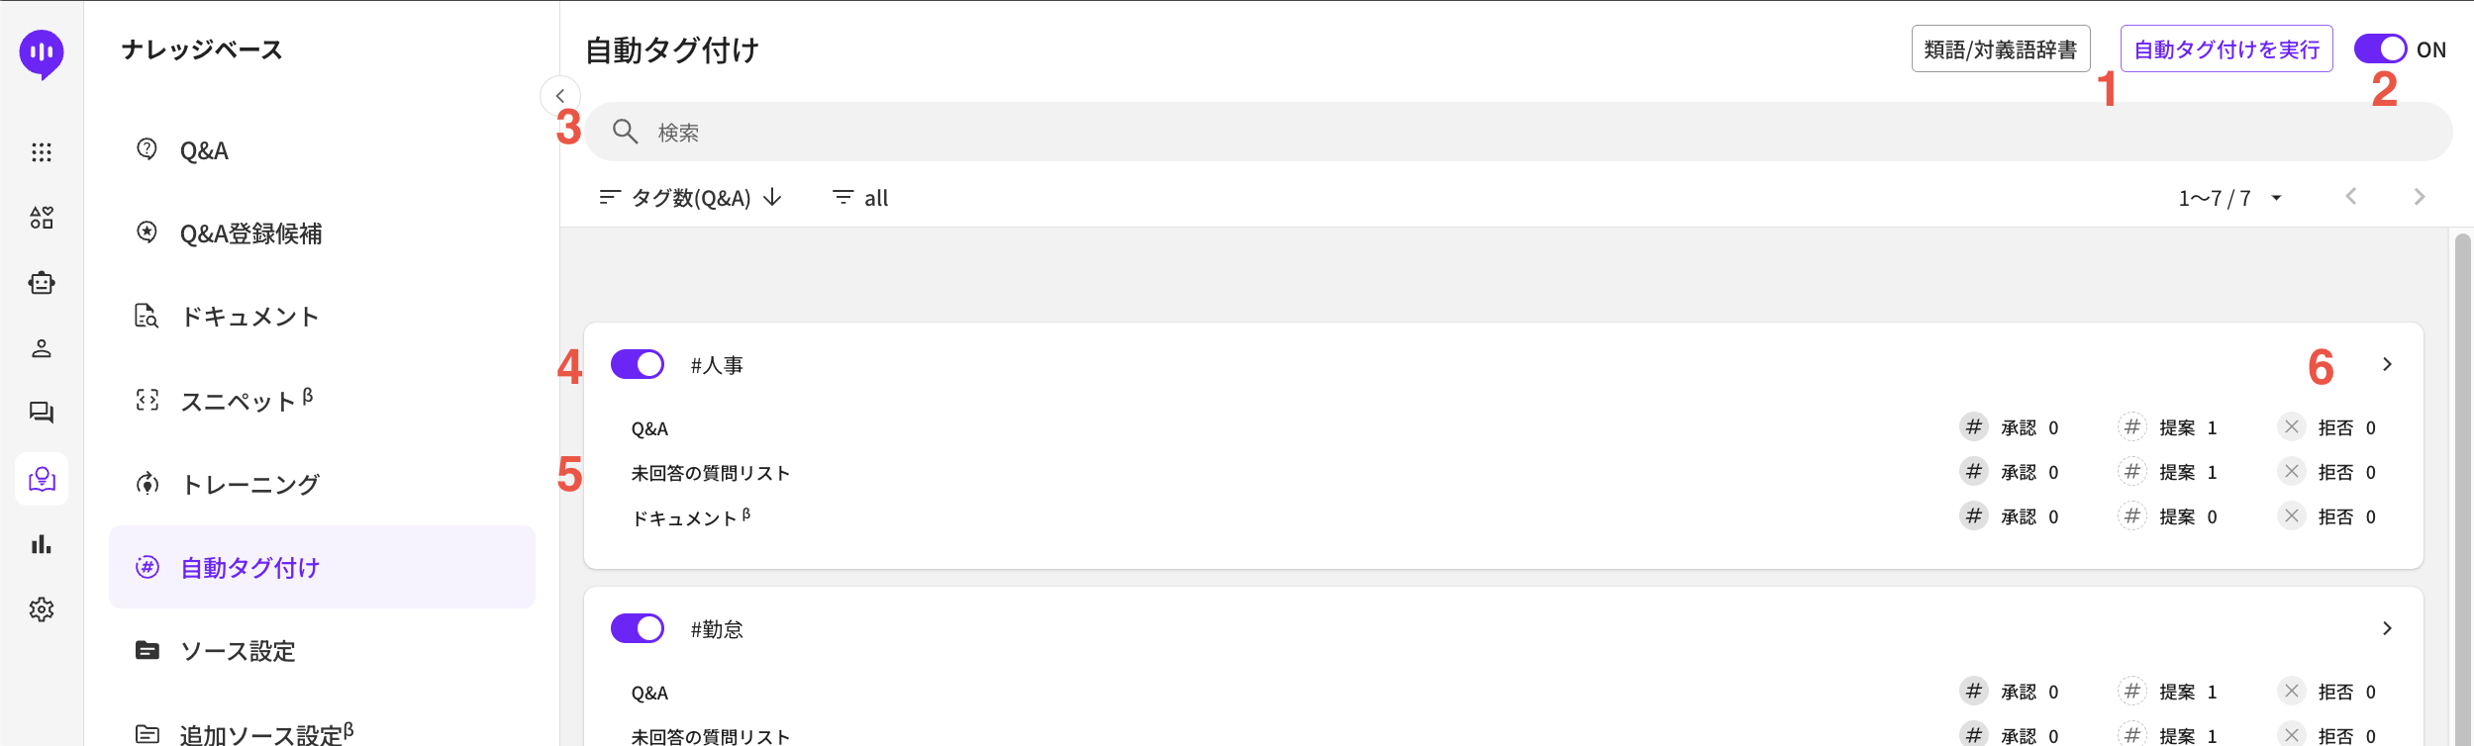Turn off the main auto-tagging ON switch

pos(2380,48)
